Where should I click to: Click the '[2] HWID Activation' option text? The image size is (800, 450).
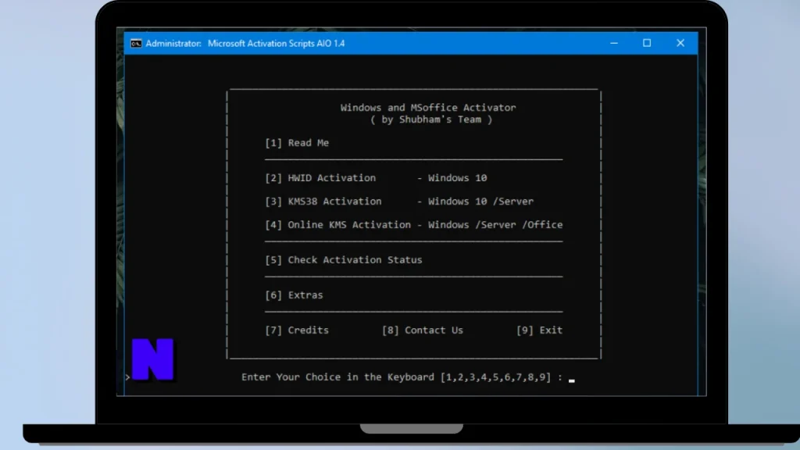coord(320,178)
